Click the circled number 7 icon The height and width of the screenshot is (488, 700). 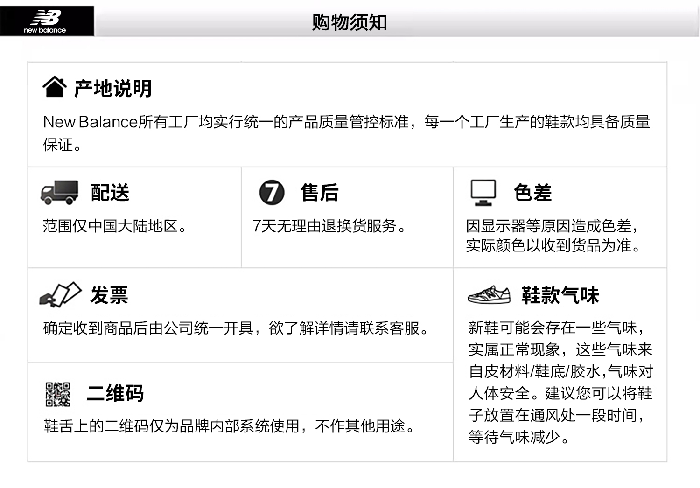[272, 192]
